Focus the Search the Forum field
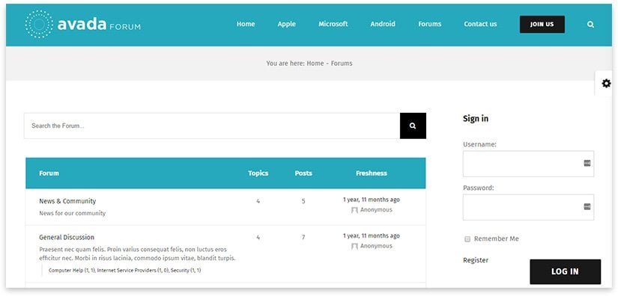 (x=212, y=126)
